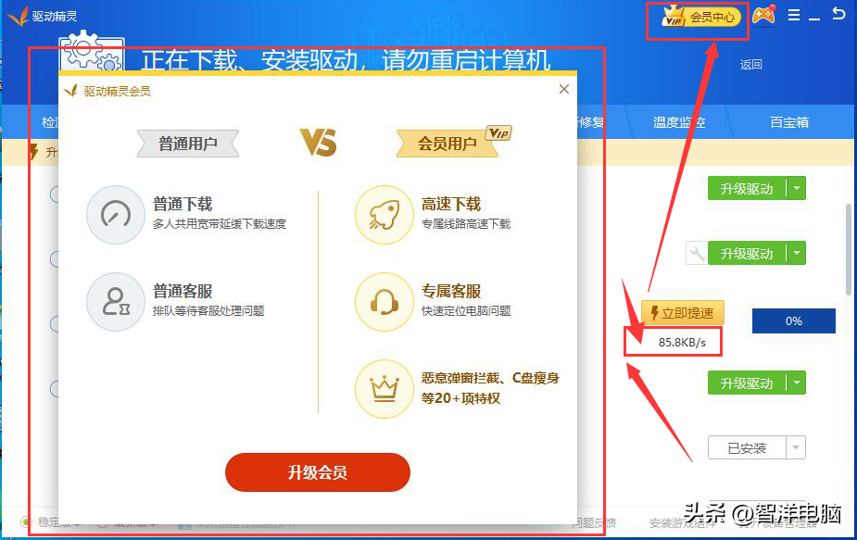The width and height of the screenshot is (857, 540).
Task: Select the 稳定版本 radio button
Action: click(x=25, y=522)
